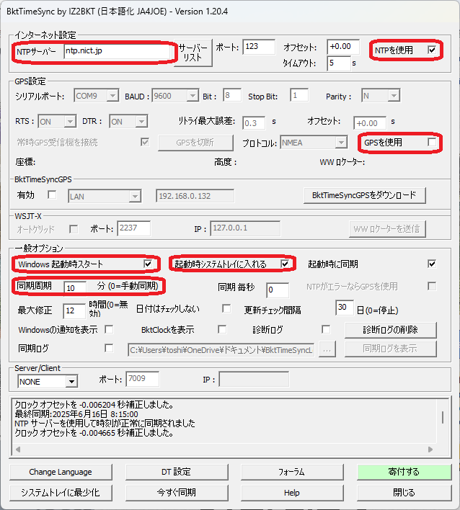Click the WSJT-X ポート 2237 field
Viewport: 460px width, 510px height.
[134, 228]
